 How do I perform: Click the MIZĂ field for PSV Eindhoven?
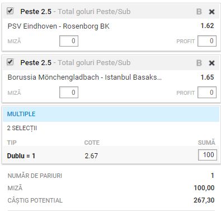[69, 41]
